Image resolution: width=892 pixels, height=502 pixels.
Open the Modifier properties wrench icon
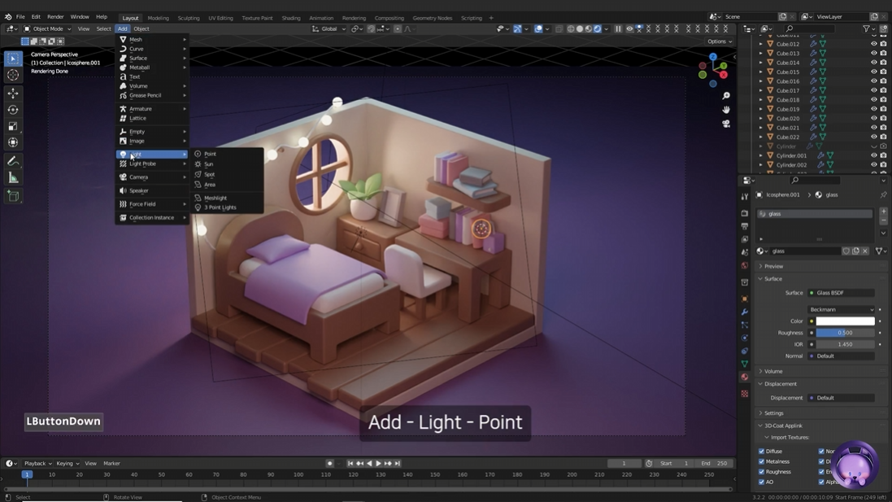tap(745, 312)
